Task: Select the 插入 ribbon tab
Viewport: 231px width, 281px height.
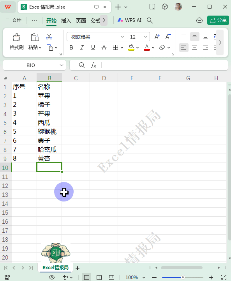Action: pos(66,21)
